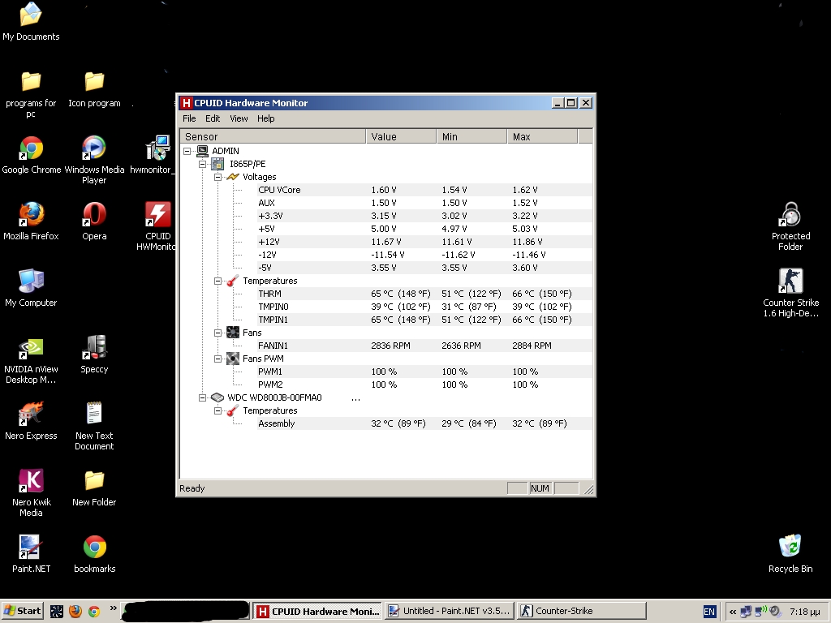This screenshot has width=831, height=623.
Task: Click the Value column header
Action: click(401, 136)
